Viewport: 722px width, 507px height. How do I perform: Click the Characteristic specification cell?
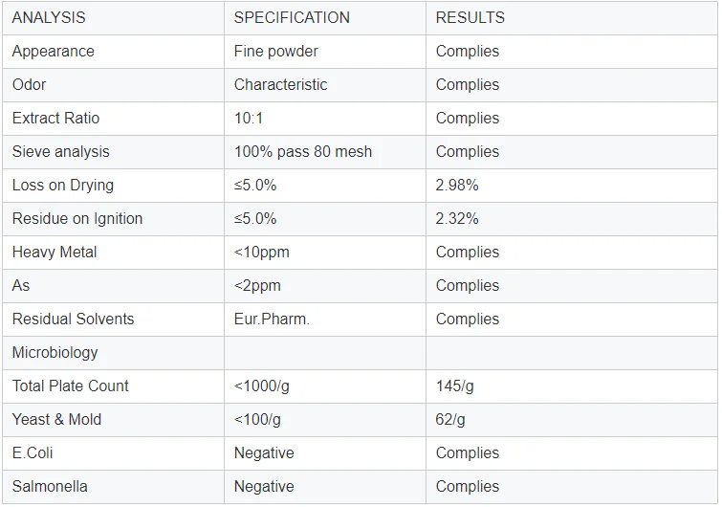tap(280, 85)
